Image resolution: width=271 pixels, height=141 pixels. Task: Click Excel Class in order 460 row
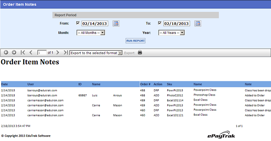click(201, 115)
